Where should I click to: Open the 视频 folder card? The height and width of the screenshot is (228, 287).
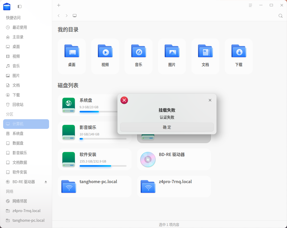[105, 56]
